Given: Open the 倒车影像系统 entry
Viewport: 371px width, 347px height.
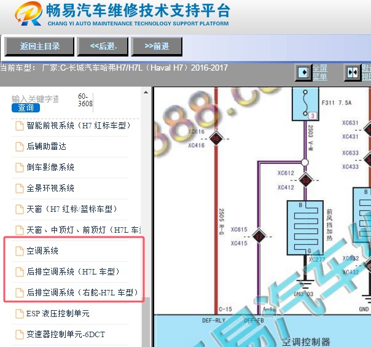Looking at the screenshot, I should (50, 167).
